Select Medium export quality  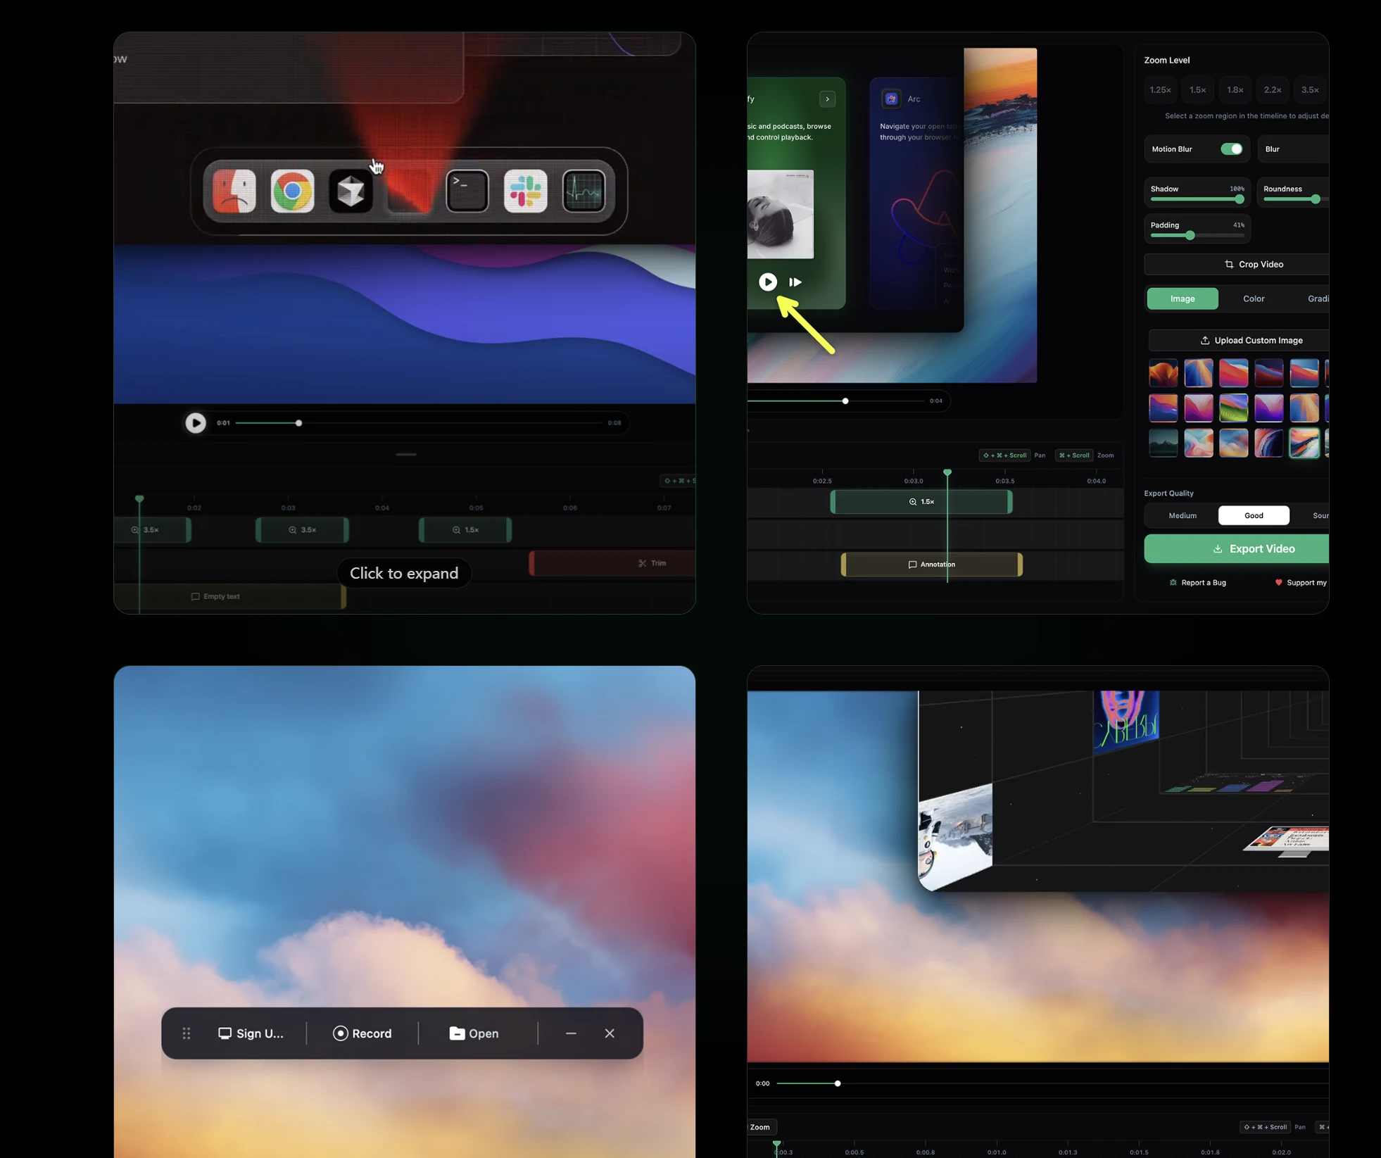(x=1181, y=515)
